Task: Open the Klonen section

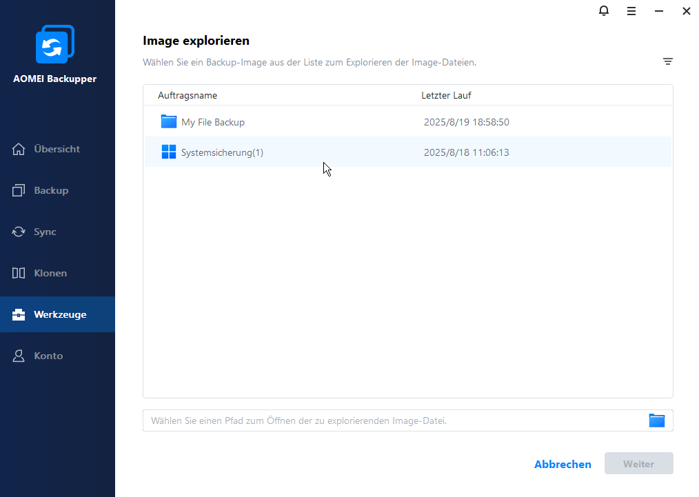Action: 50,273
